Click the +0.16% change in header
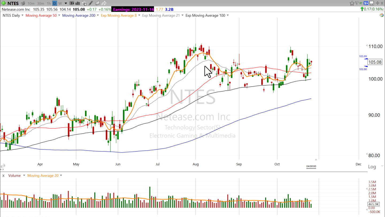 (104, 9)
